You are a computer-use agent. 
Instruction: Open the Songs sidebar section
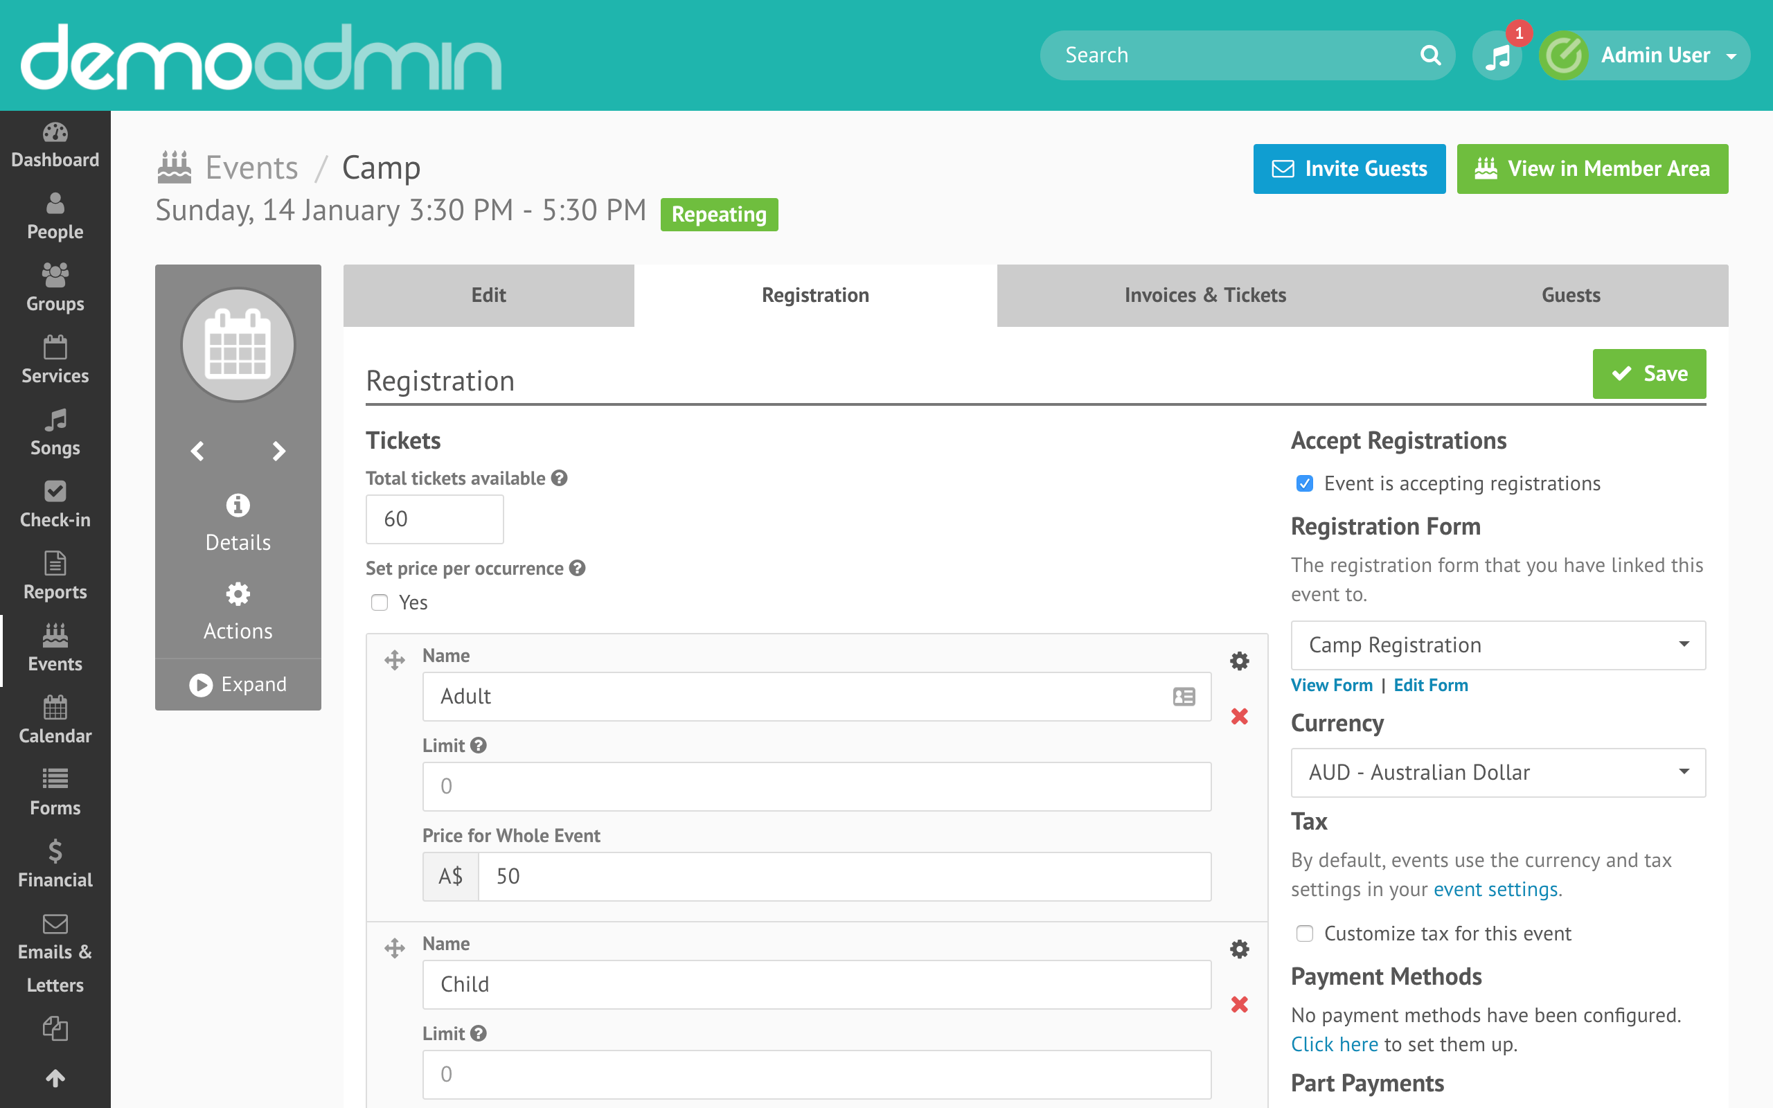click(x=55, y=432)
